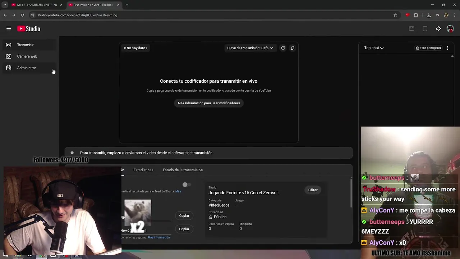Close the Transmisión en vivo tab
This screenshot has height=259, width=460.
coord(118,5)
